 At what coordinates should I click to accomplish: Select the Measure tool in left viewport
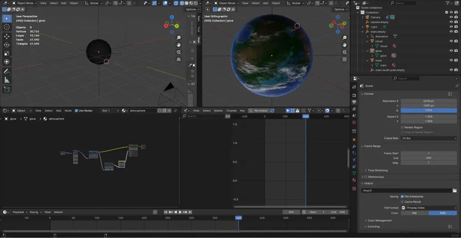point(7,80)
